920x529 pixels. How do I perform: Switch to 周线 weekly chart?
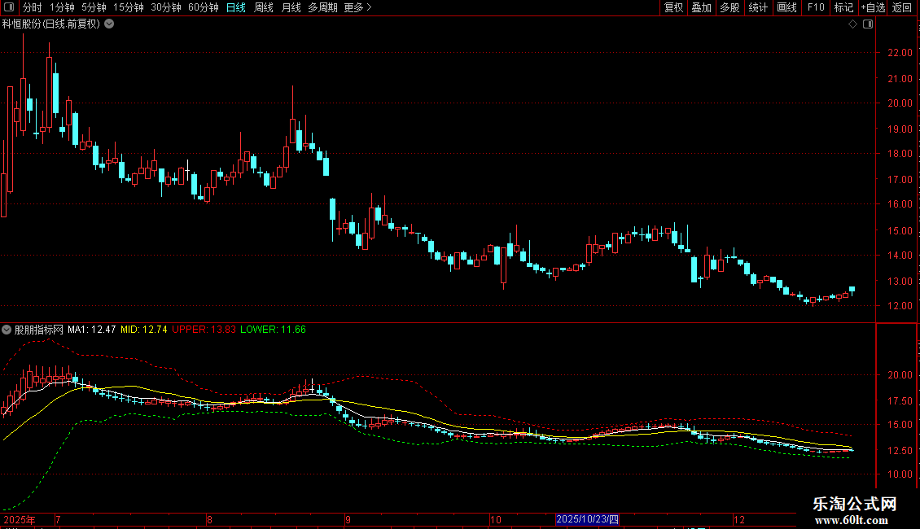click(264, 7)
